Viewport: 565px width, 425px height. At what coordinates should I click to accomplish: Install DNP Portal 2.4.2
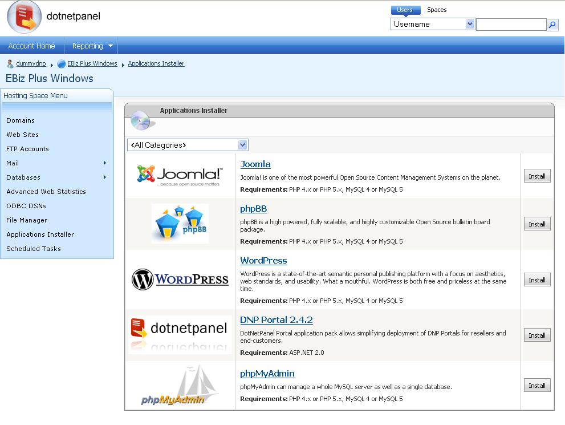click(x=537, y=335)
